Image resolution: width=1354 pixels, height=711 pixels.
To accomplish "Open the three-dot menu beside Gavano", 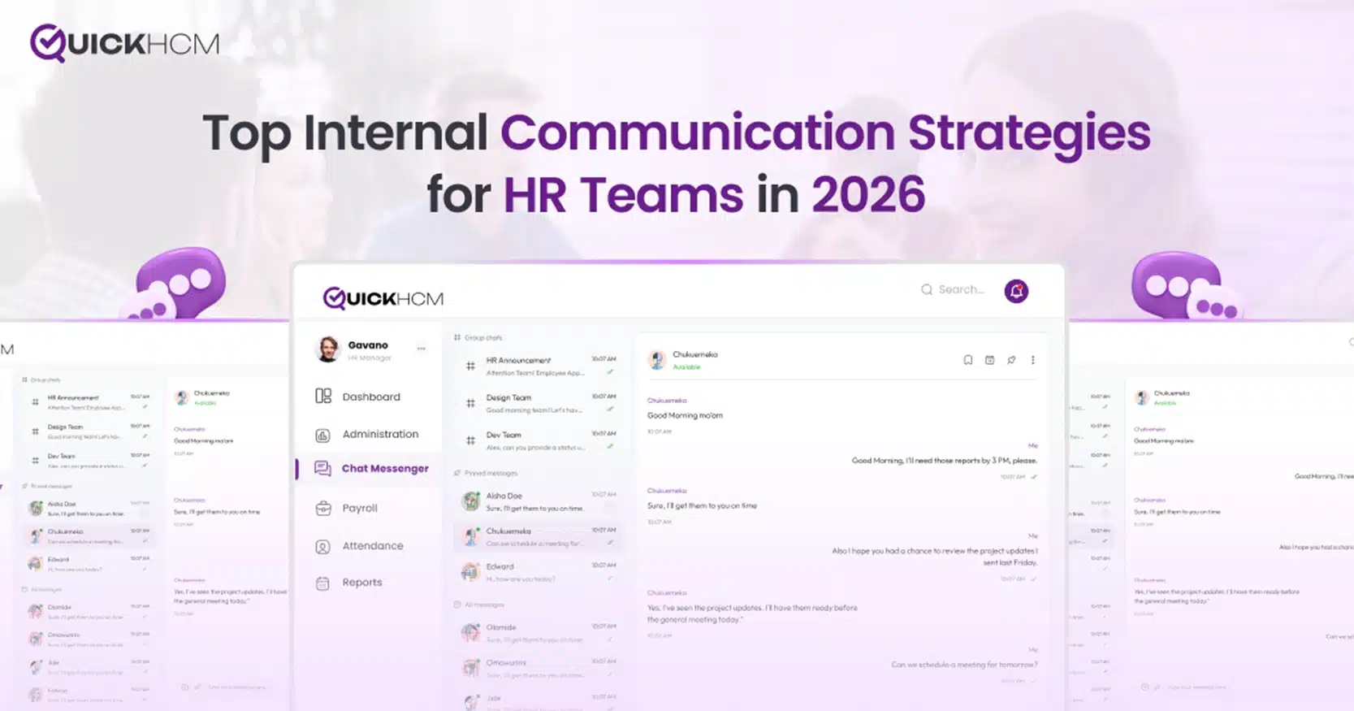I will pos(421,349).
